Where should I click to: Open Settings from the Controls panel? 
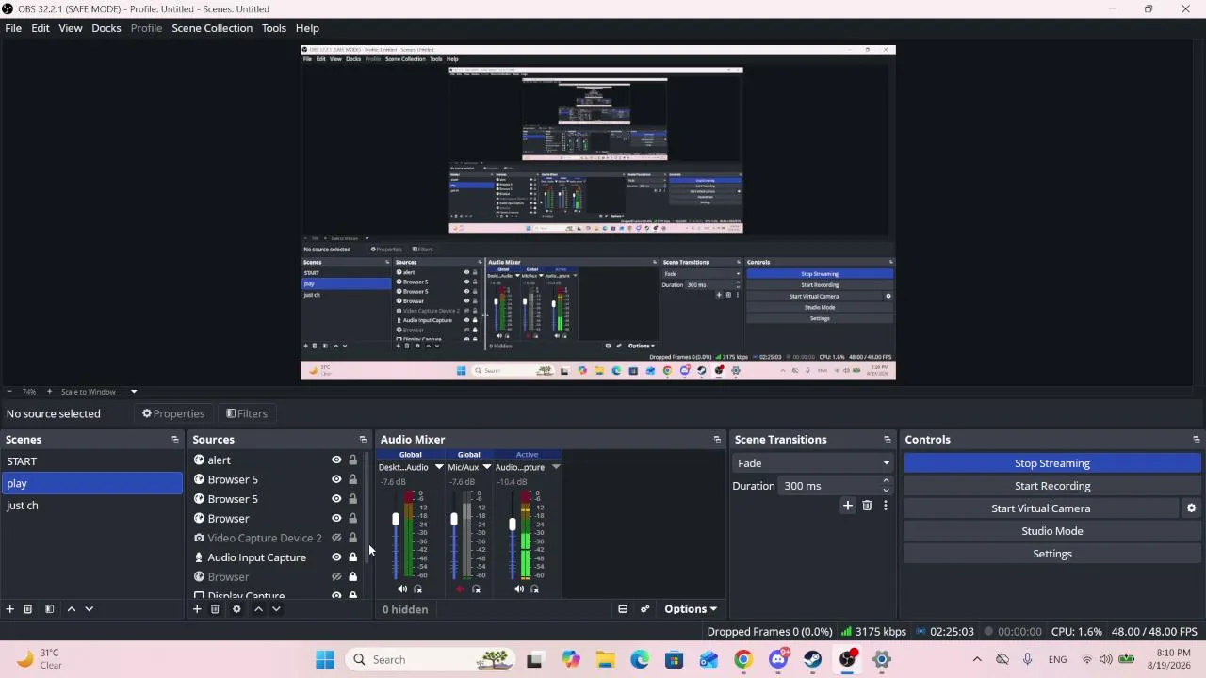(x=1052, y=554)
